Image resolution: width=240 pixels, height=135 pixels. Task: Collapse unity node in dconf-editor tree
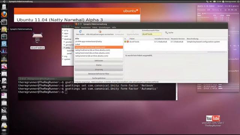(64, 48)
